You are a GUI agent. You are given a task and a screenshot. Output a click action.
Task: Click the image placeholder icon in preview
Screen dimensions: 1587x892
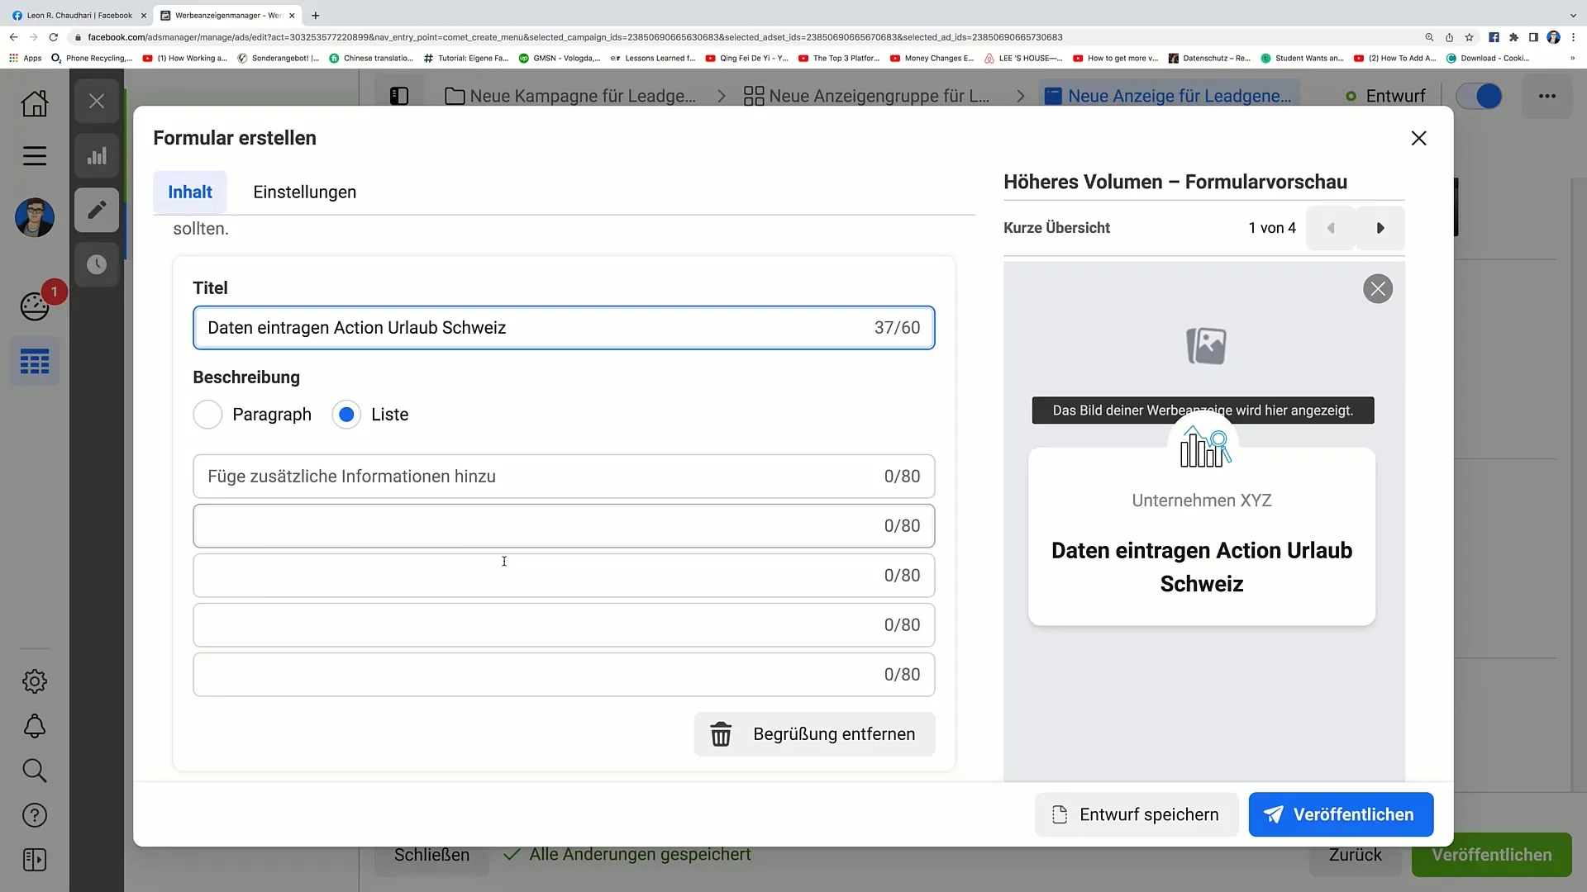(x=1204, y=344)
